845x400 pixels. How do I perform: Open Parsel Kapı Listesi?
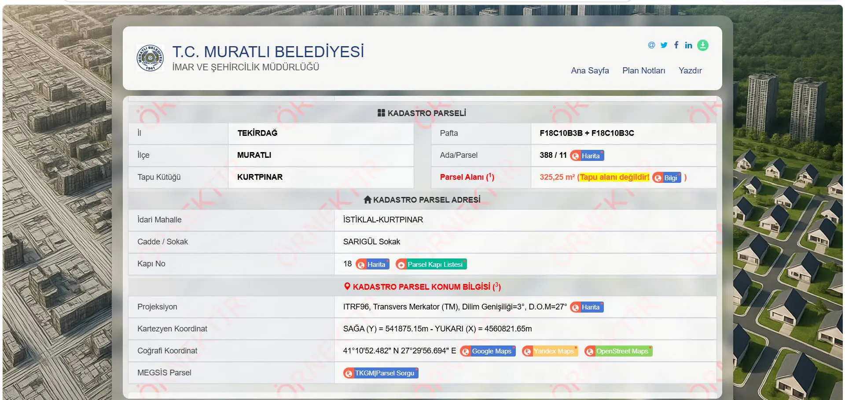pos(431,264)
